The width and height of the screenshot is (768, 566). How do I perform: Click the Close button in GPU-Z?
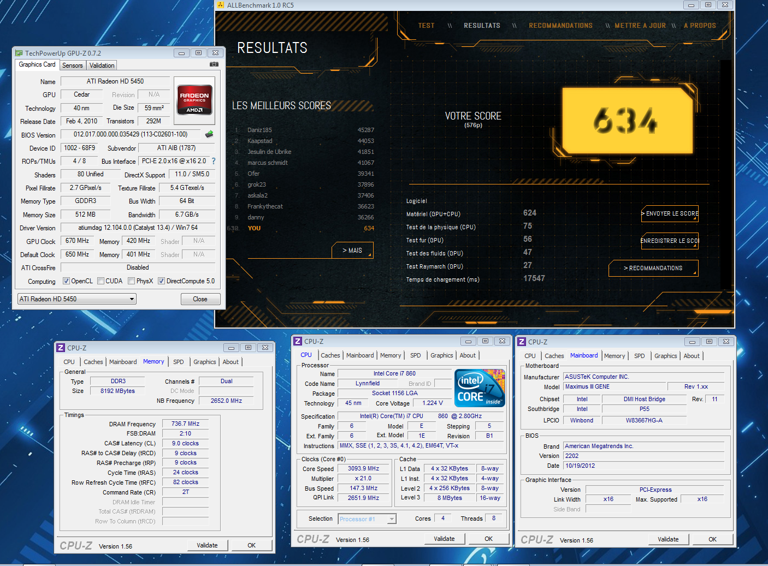(x=200, y=299)
